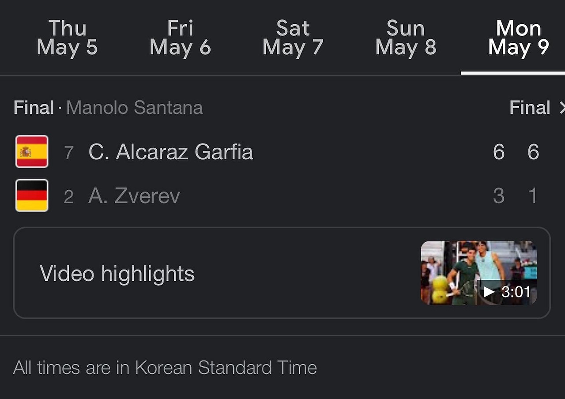The image size is (565, 399).
Task: Click the Manolo Santana court label
Action: coord(134,108)
